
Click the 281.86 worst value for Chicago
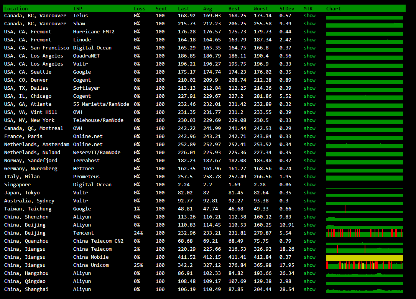click(263, 96)
